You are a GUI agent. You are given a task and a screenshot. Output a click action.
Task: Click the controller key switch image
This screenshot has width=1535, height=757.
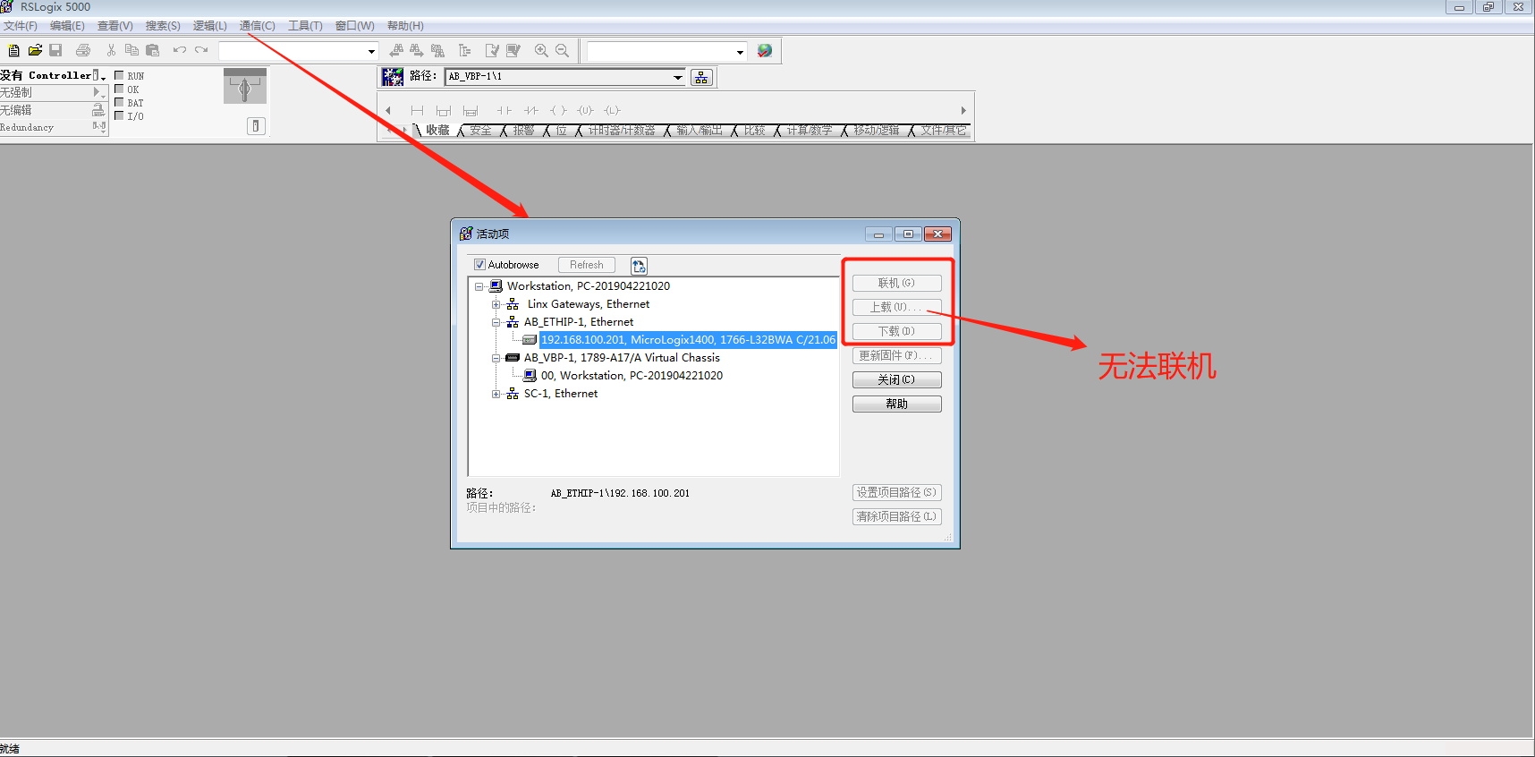point(245,88)
